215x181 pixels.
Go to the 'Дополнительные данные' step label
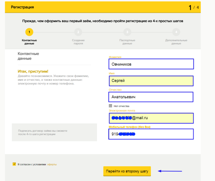point(176,42)
